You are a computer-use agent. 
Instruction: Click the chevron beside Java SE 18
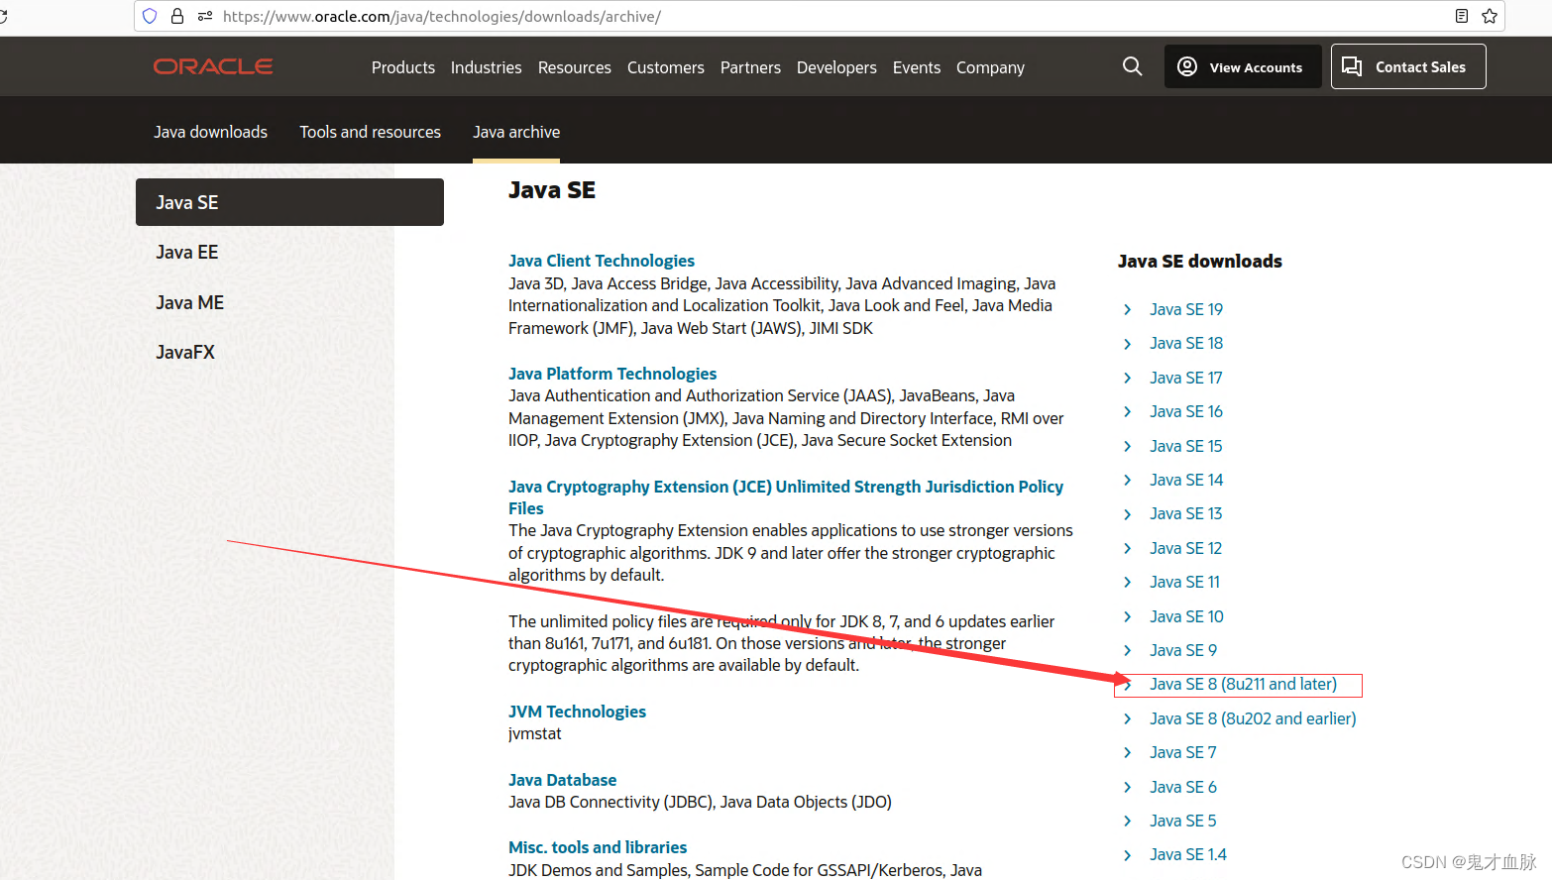pyautogui.click(x=1128, y=344)
